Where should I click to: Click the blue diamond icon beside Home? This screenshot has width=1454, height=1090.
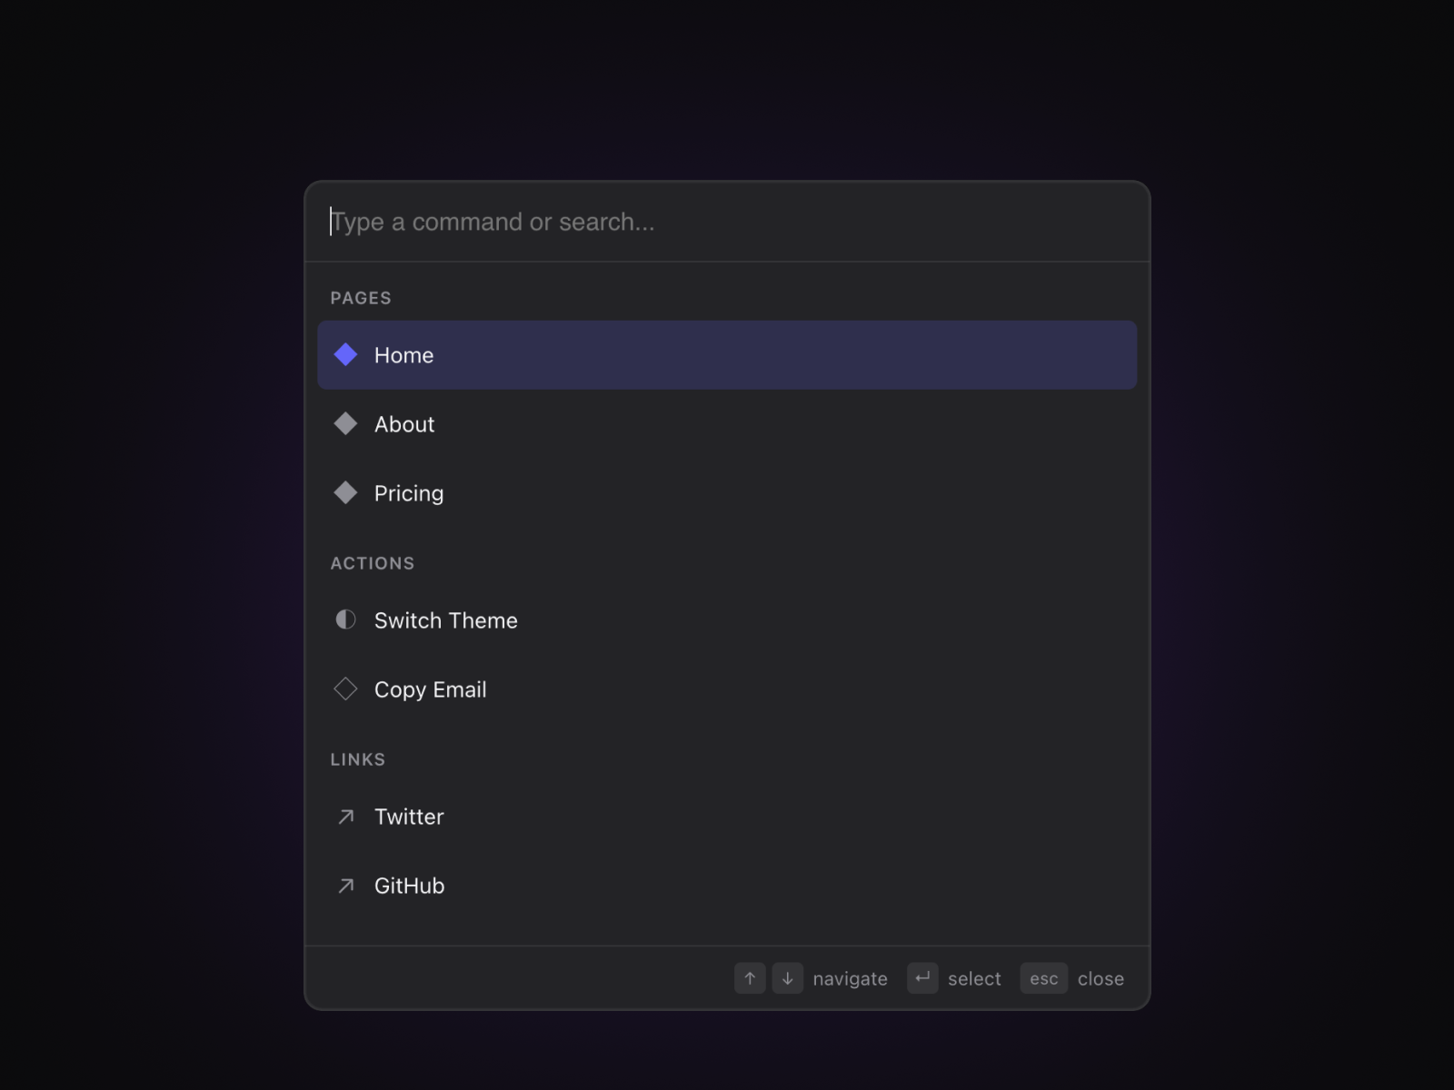(345, 355)
